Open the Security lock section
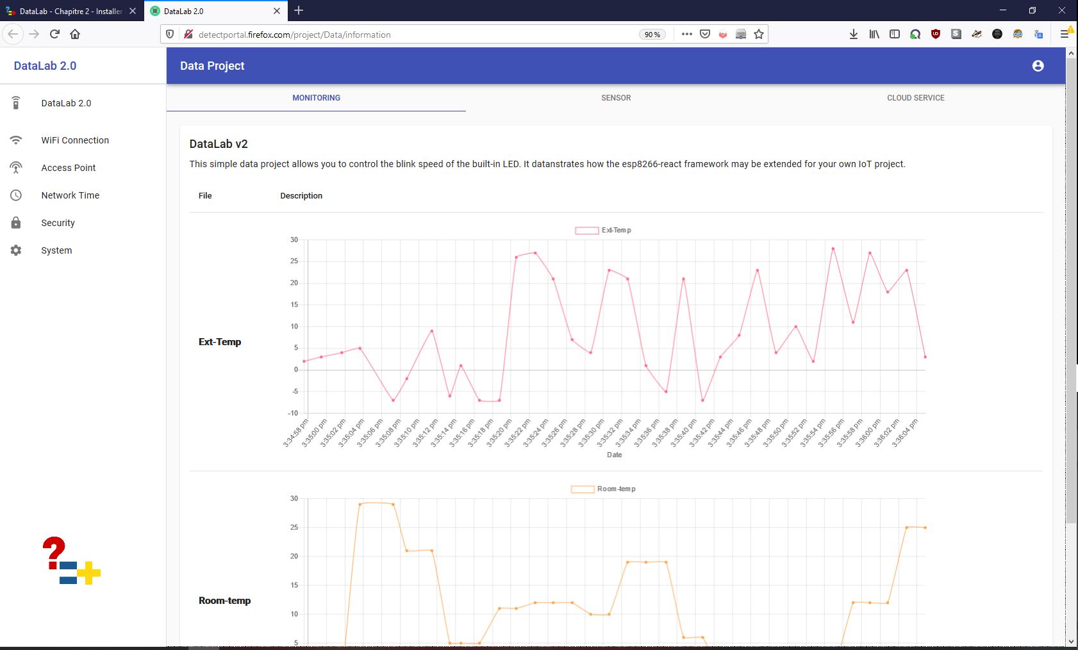 (x=58, y=223)
